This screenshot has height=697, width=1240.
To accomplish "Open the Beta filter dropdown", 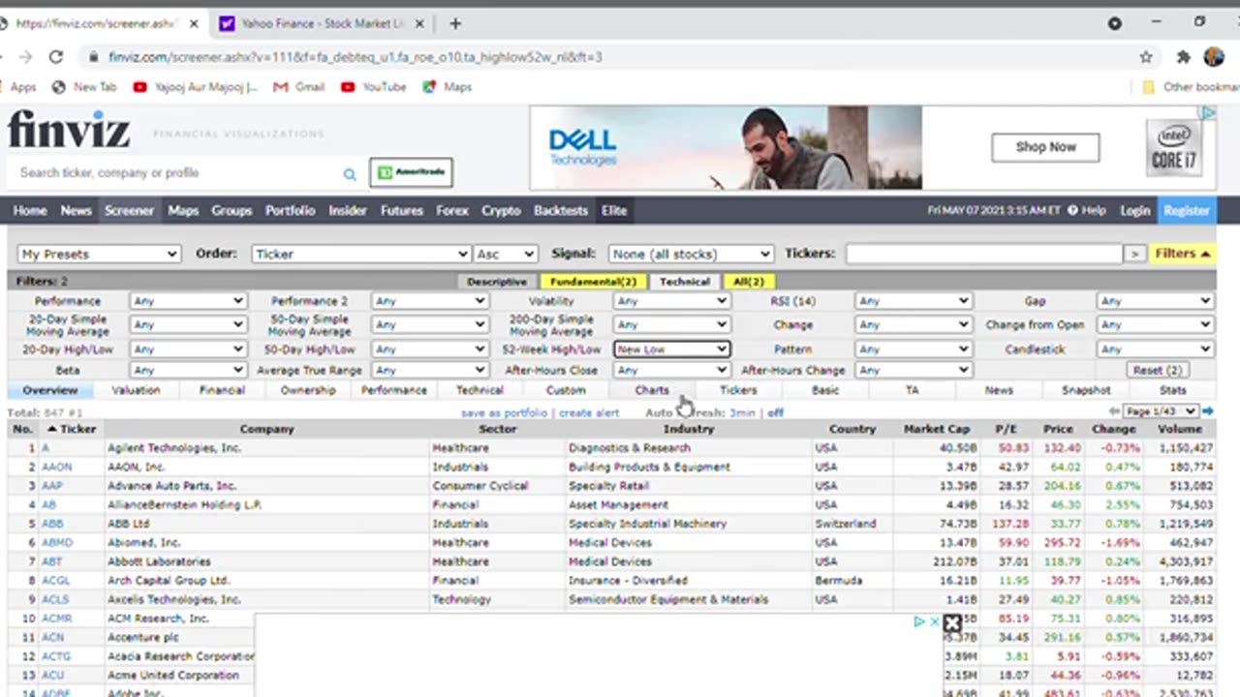I will pos(188,370).
